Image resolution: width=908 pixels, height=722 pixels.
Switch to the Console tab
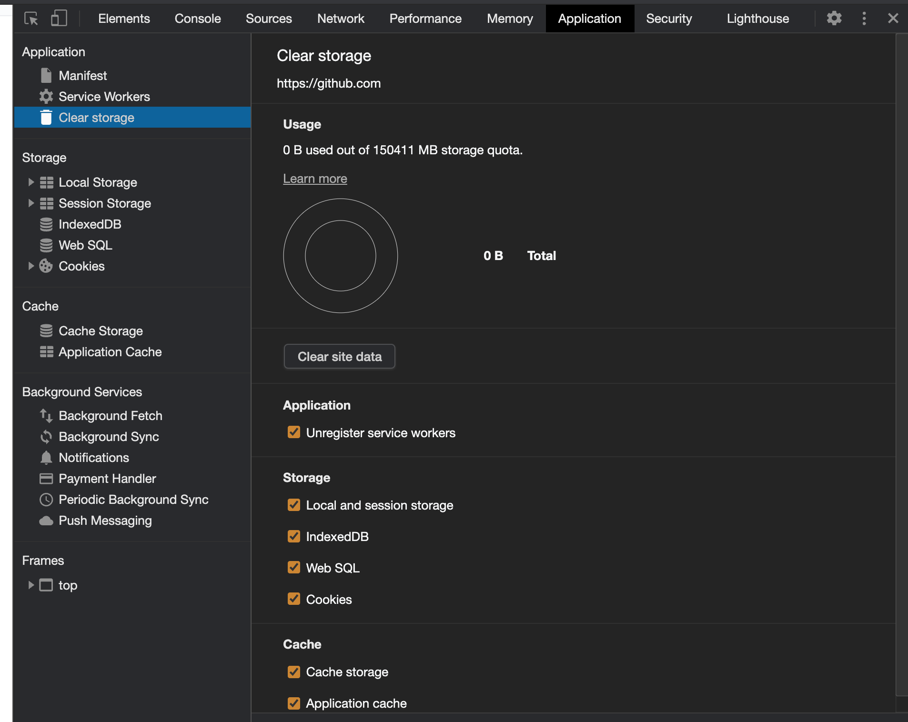198,19
